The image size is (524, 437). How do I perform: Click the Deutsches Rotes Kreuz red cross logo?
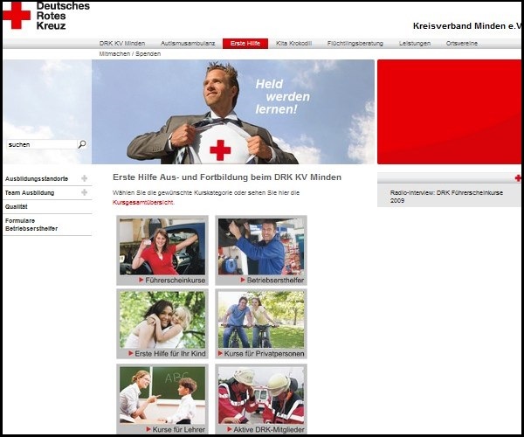[17, 16]
